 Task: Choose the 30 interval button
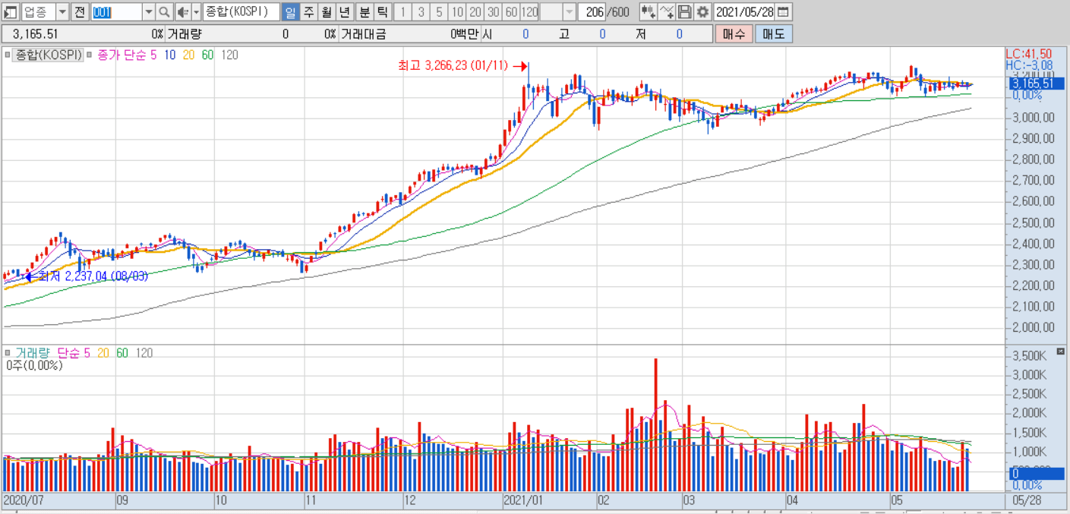[494, 11]
